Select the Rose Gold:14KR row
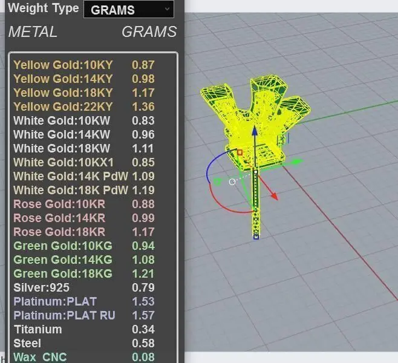Screen dimensions: 398x363 pyautogui.click(x=84, y=218)
